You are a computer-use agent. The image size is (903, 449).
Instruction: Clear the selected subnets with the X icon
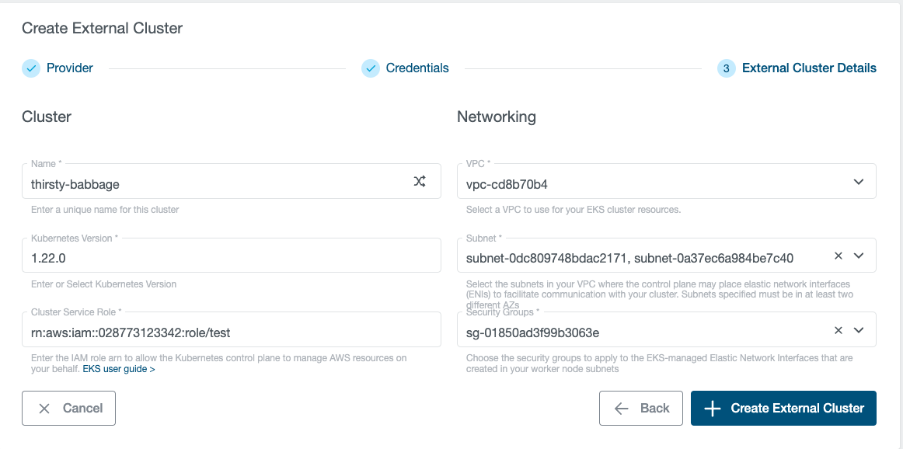[838, 255]
